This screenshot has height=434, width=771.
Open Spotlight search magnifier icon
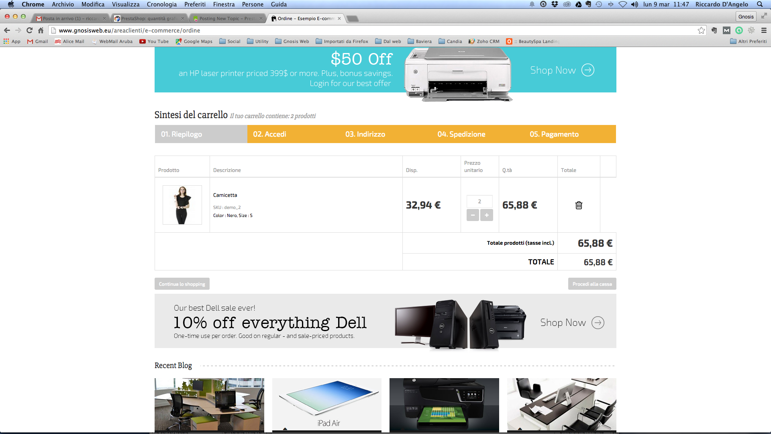pyautogui.click(x=760, y=4)
